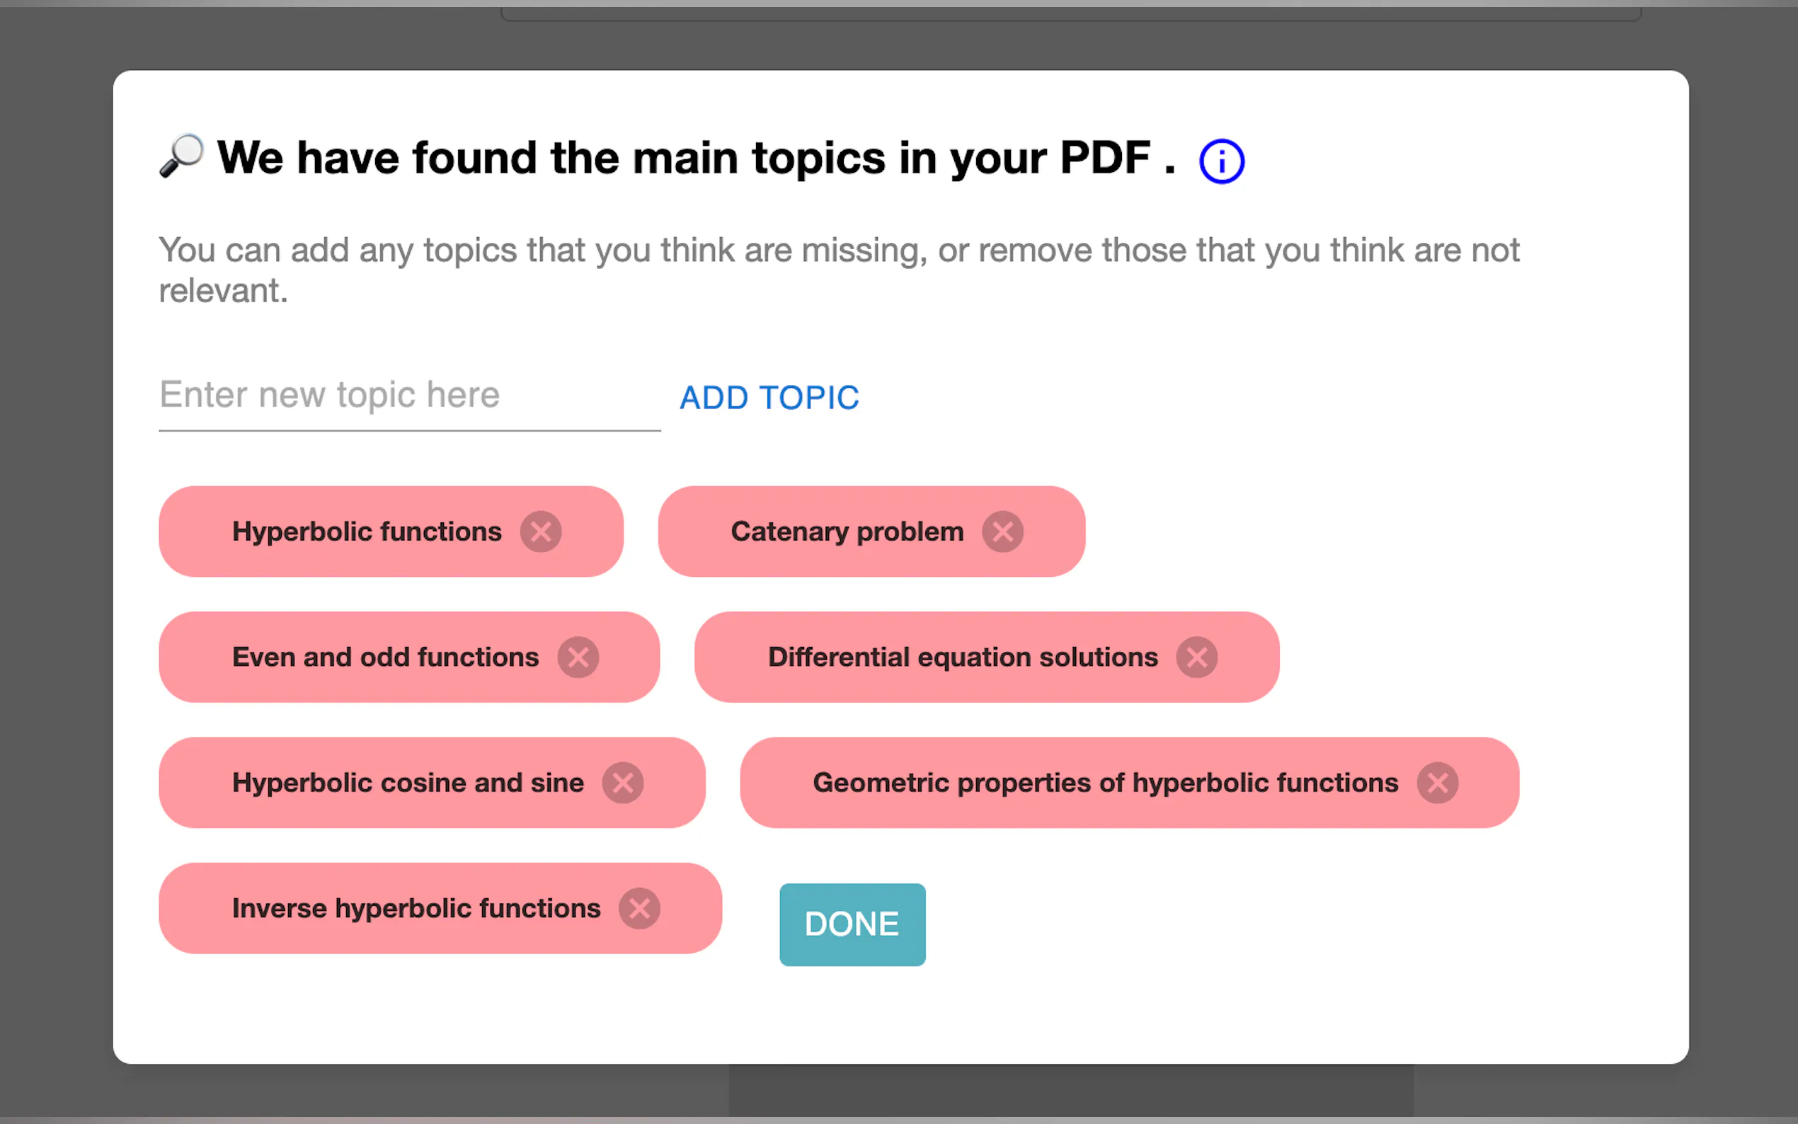This screenshot has height=1124, width=1798.
Task: Click the magnifying glass emoji in the heading
Action: pos(181,156)
